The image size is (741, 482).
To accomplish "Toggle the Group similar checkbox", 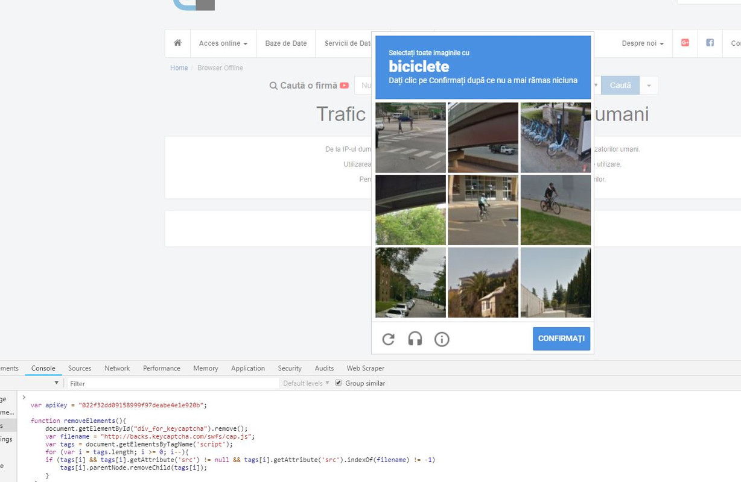I will (x=339, y=383).
